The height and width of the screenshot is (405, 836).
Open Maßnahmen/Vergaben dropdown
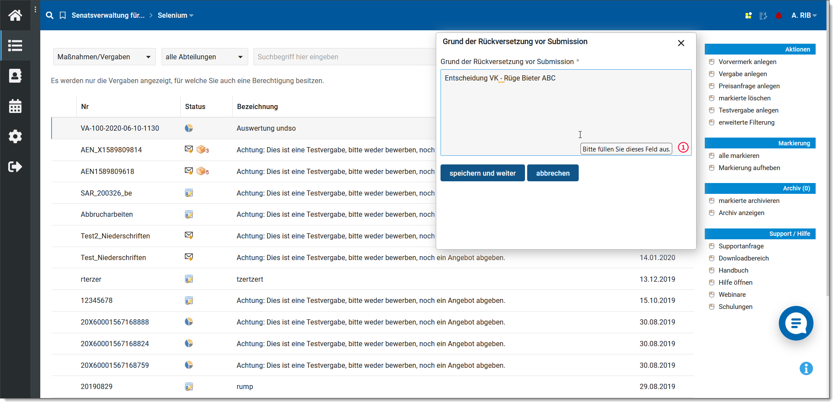[104, 57]
